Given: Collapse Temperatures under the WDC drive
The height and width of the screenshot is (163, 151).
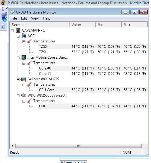Looking at the screenshot, I should pyautogui.click(x=24, y=101).
